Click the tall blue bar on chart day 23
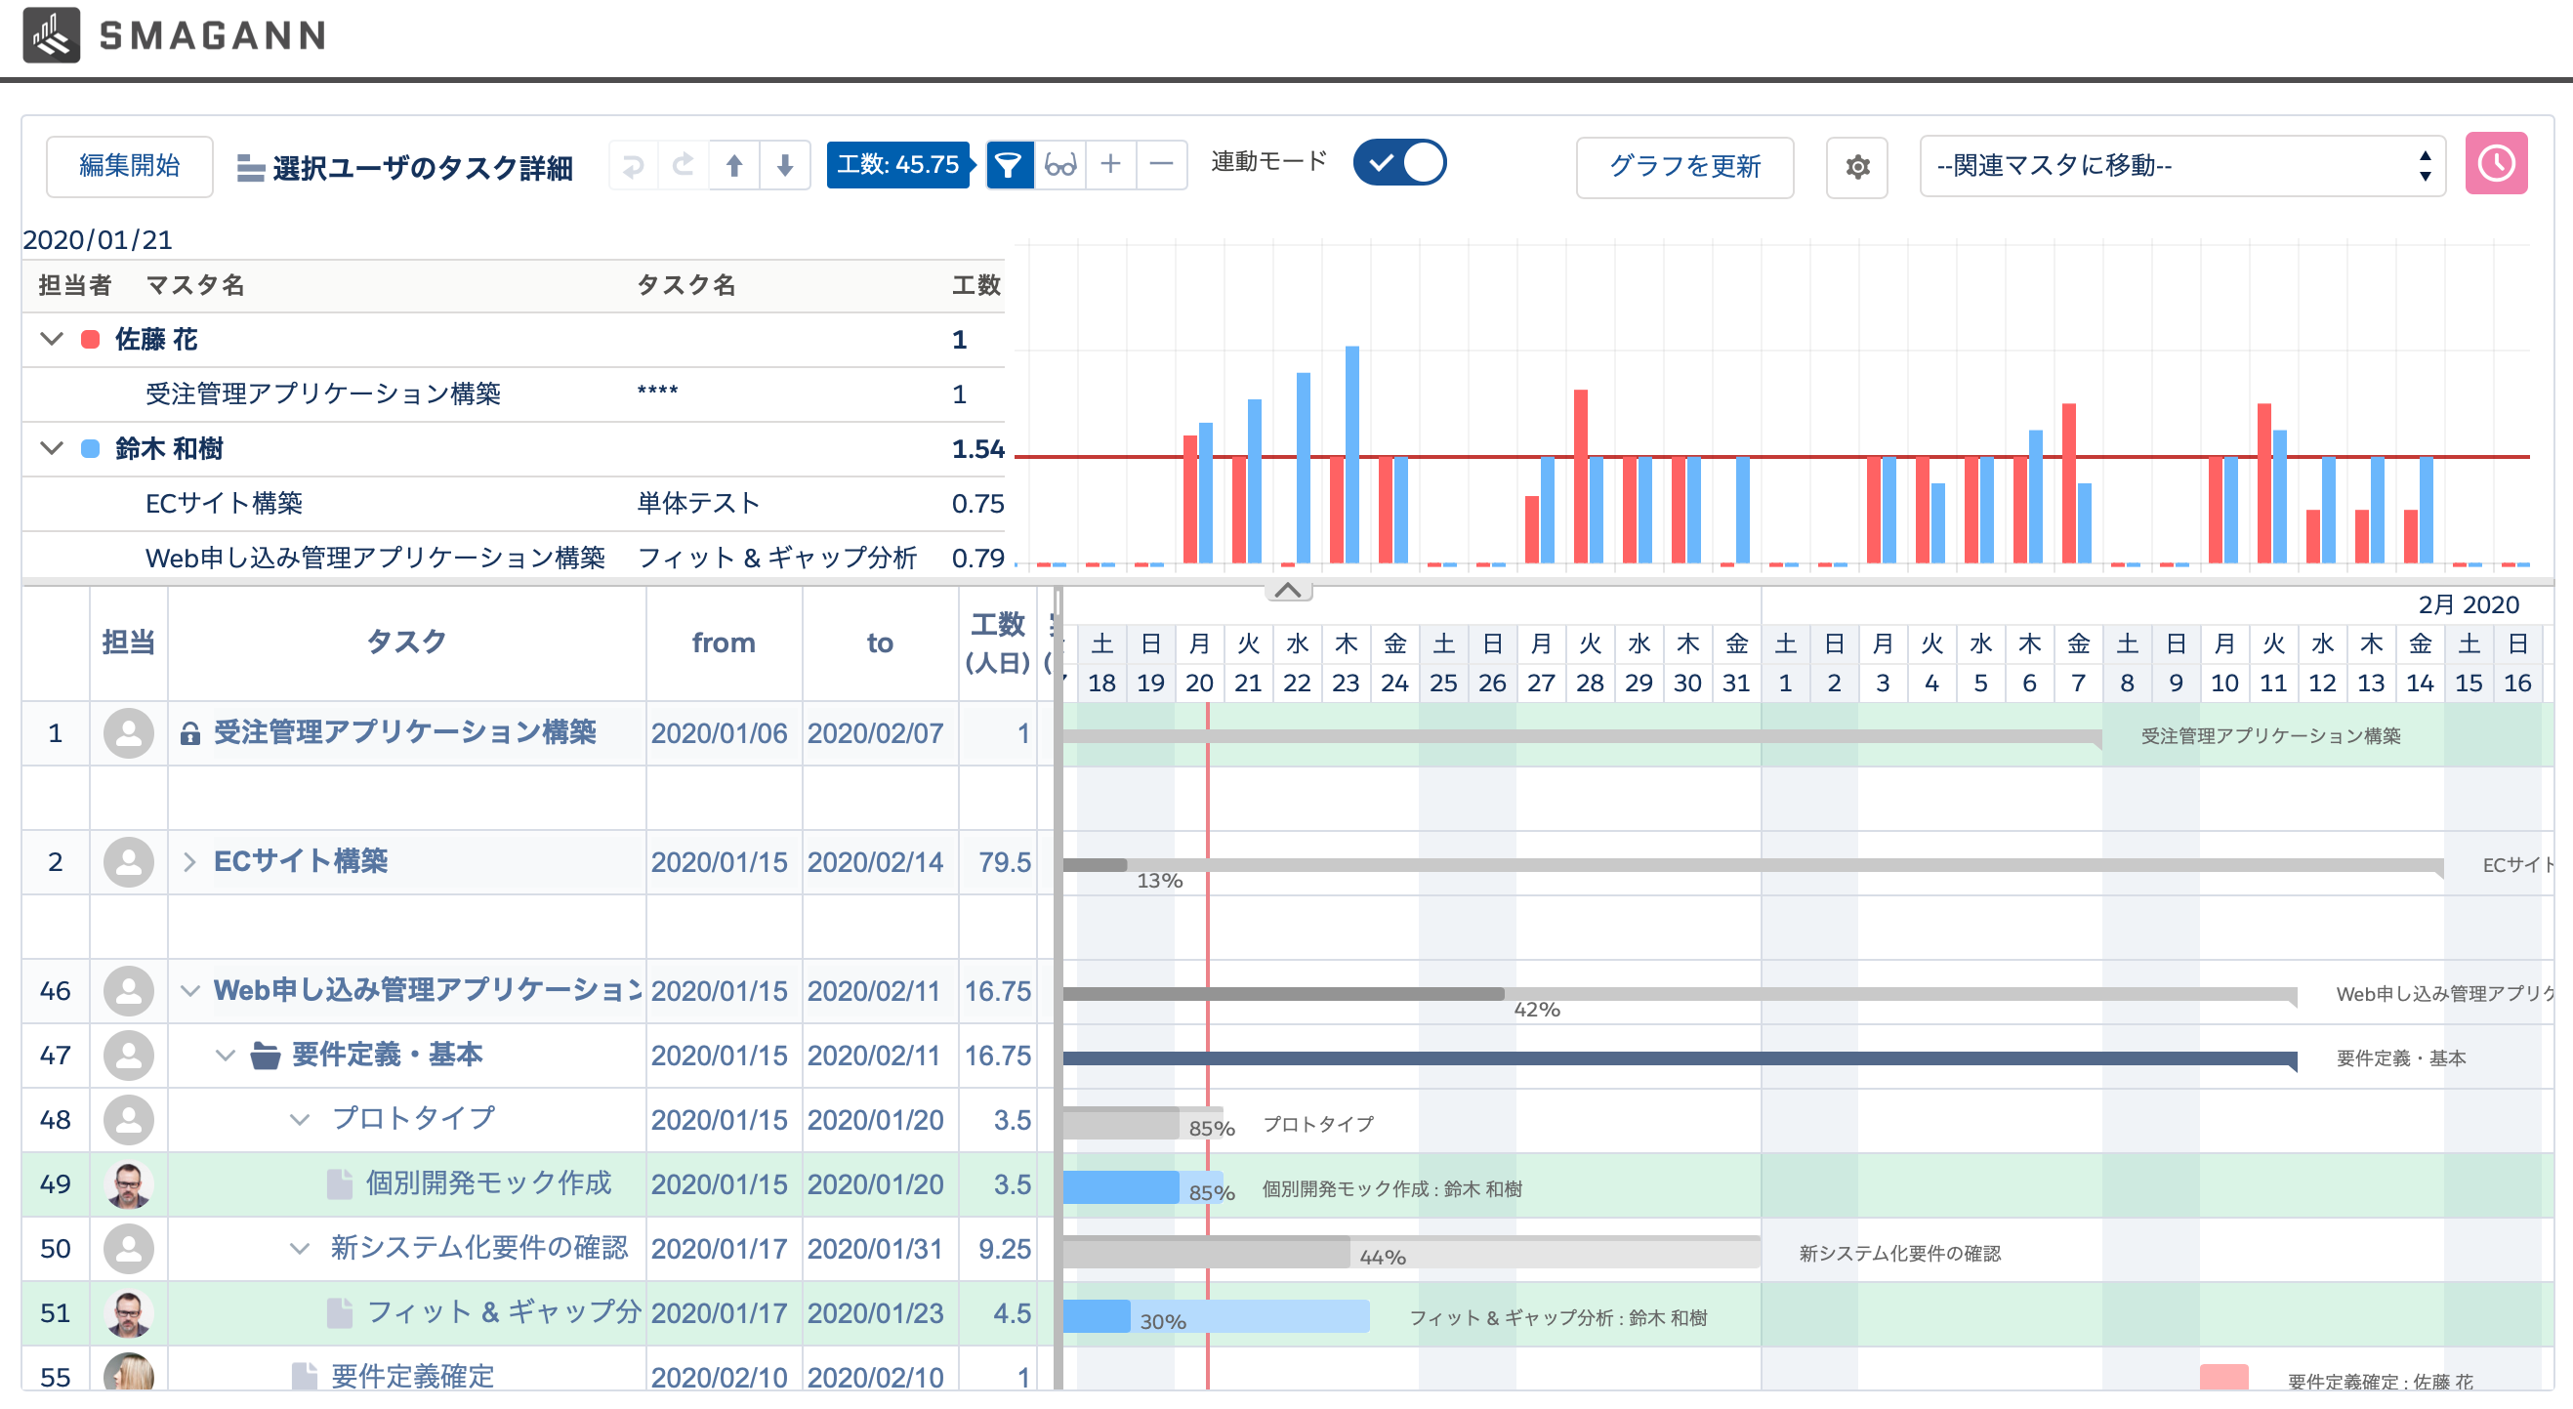2573x1409 pixels. 1352,455
